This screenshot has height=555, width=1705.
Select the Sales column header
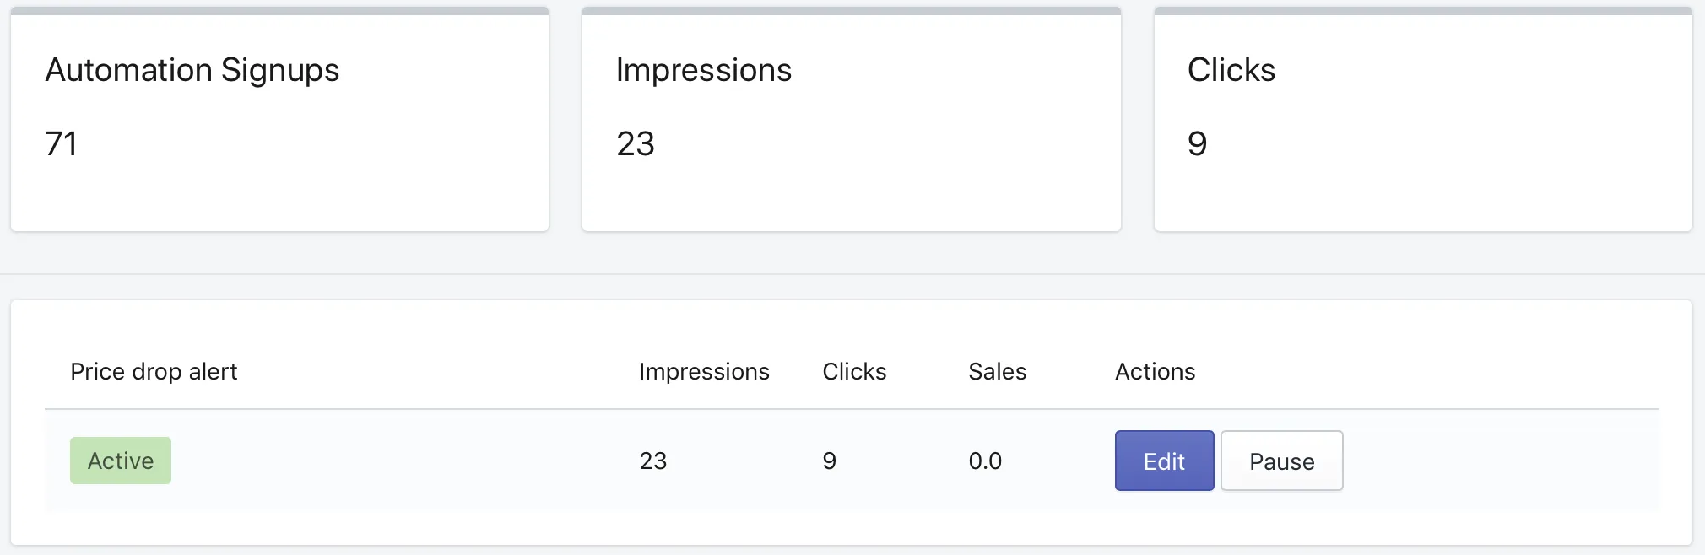pos(997,372)
